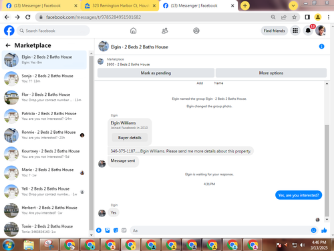334x251 pixels.
Task: Open the Groups icon in top navigation
Action: coord(196,31)
